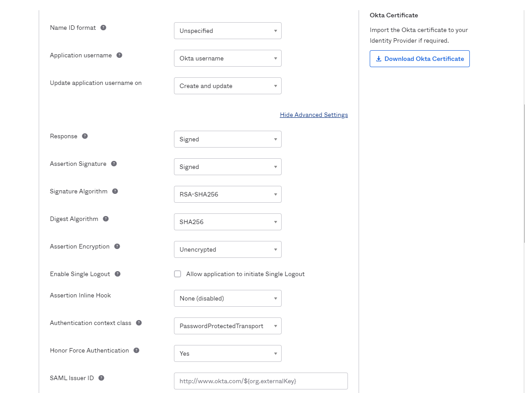Expand the Honor Force Authentication dropdown
The width and height of the screenshot is (525, 393).
tap(227, 353)
